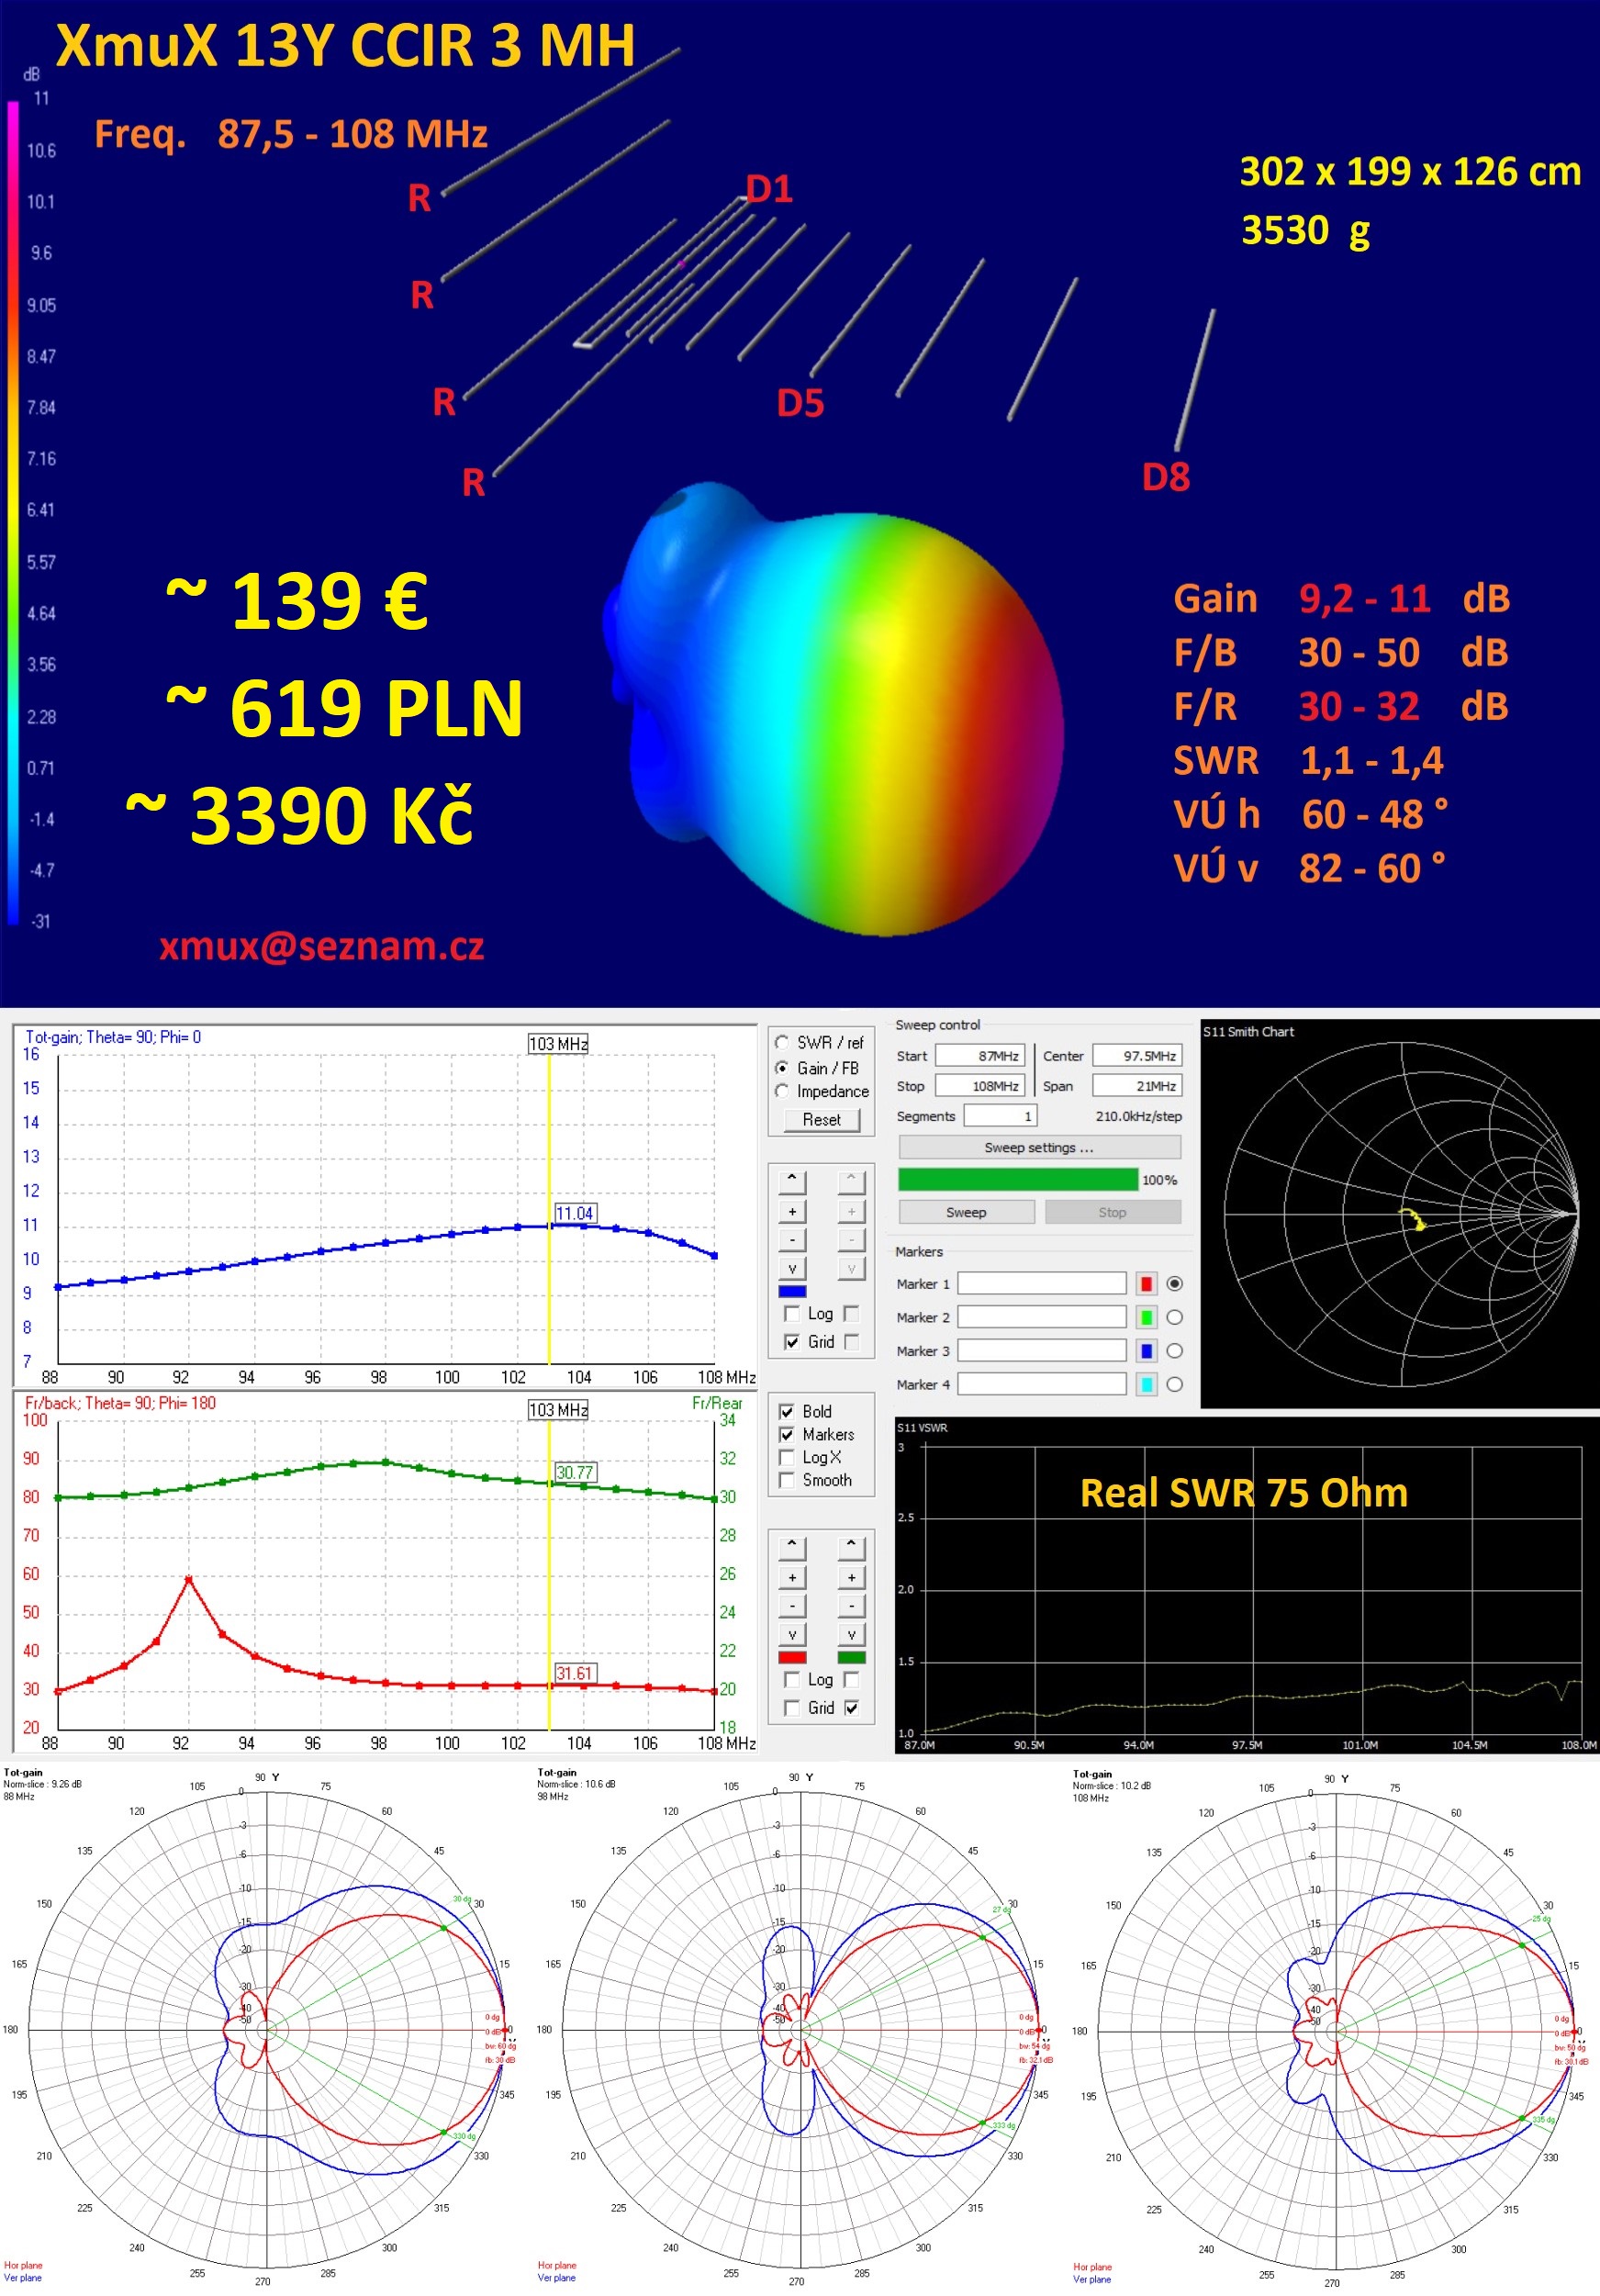
Task: Focus the Segments field
Action: pyautogui.click(x=1000, y=1115)
